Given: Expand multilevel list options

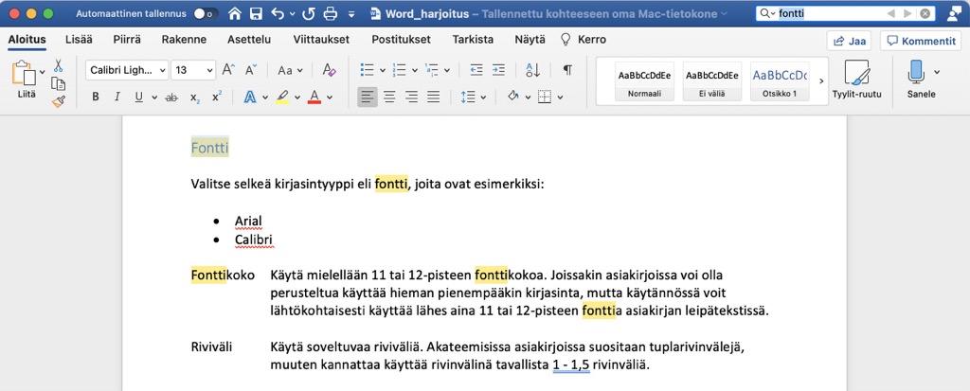Looking at the screenshot, I should [447, 70].
